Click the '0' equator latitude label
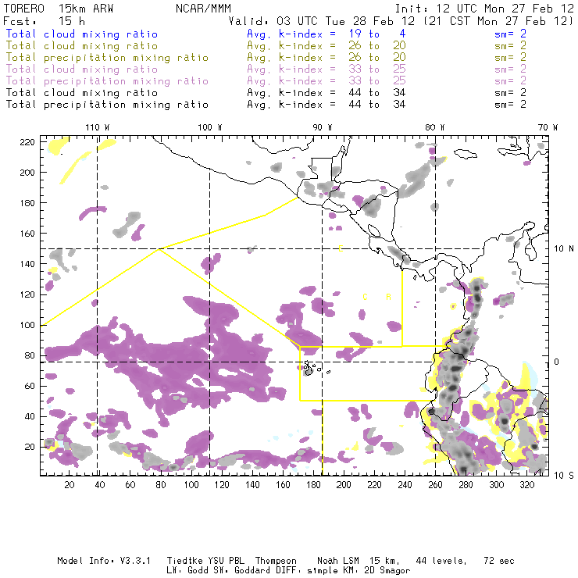This screenshot has height=578, width=578. coord(557,362)
